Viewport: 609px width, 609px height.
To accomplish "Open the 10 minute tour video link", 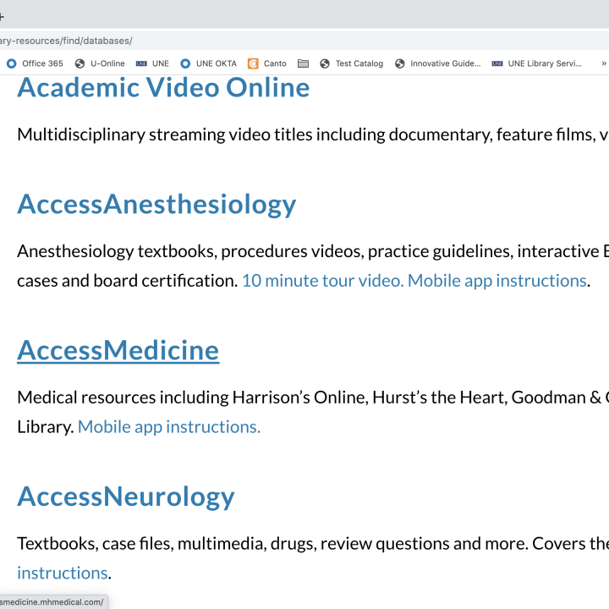I will click(x=323, y=281).
